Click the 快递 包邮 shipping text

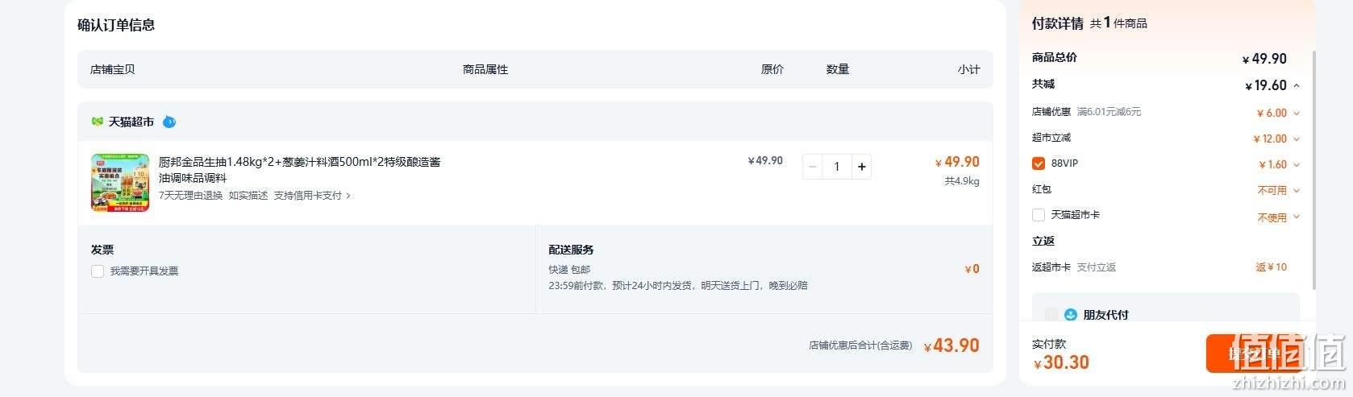(570, 270)
